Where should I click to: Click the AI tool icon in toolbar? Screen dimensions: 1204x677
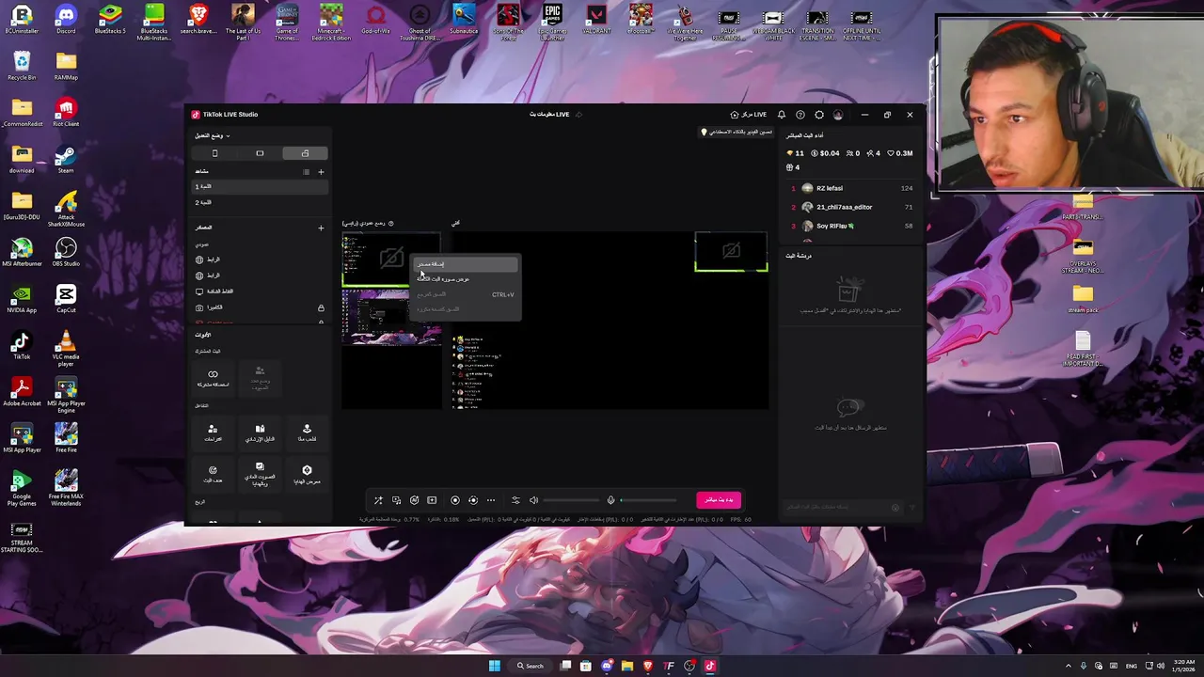click(x=414, y=500)
